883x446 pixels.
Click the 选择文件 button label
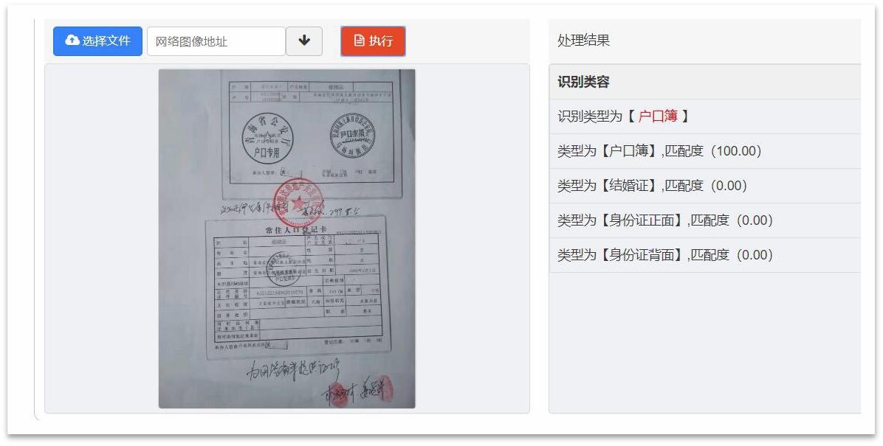106,41
